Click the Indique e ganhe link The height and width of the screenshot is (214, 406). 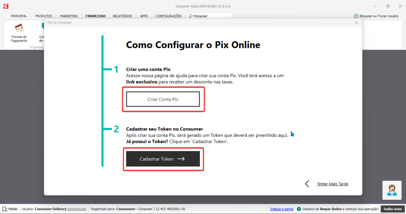pyautogui.click(x=282, y=209)
